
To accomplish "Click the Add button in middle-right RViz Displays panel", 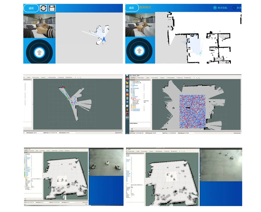I will pyautogui.click(x=132, y=129).
